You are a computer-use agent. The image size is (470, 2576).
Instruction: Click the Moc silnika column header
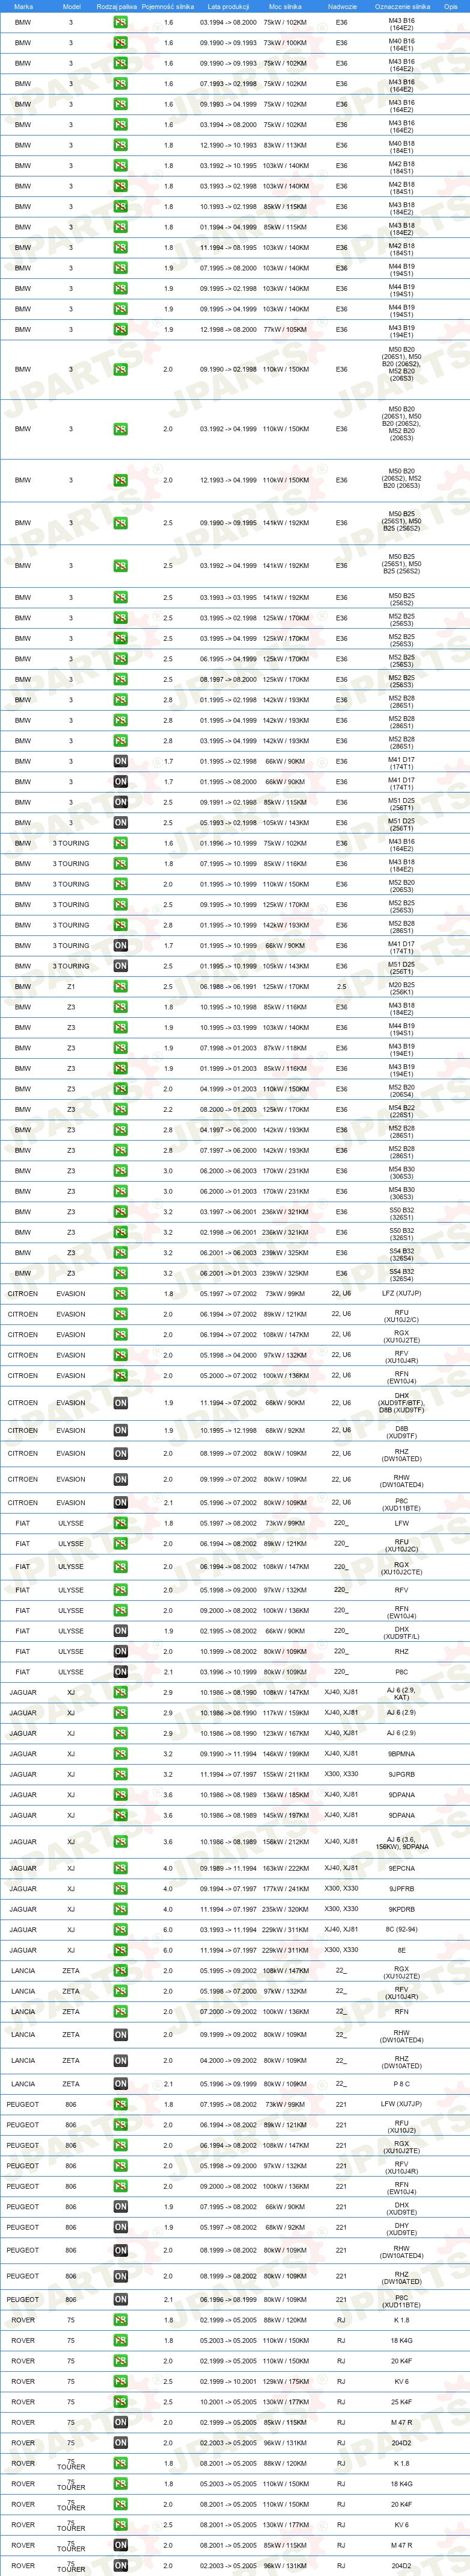pos(285,6)
